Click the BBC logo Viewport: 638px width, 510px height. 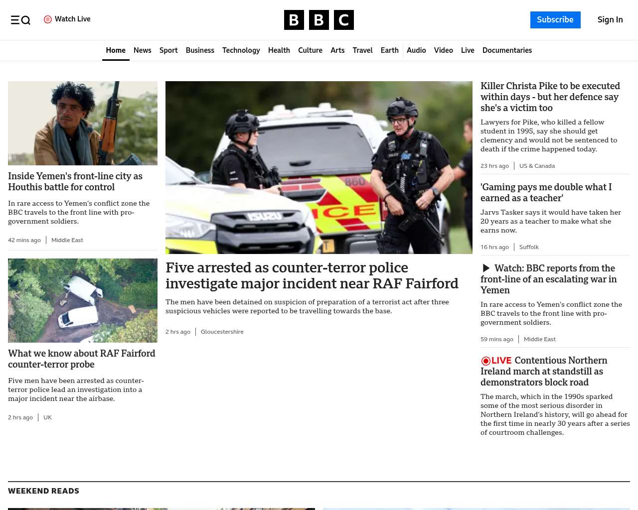coord(319,20)
